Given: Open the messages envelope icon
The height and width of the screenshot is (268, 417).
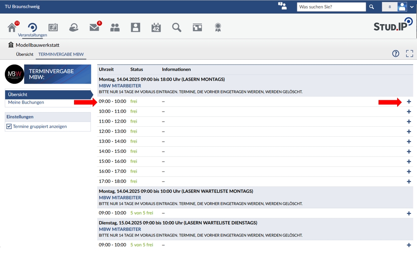Looking at the screenshot, I should 94,27.
